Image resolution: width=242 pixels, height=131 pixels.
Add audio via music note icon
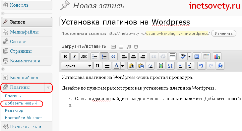click(x=129, y=46)
